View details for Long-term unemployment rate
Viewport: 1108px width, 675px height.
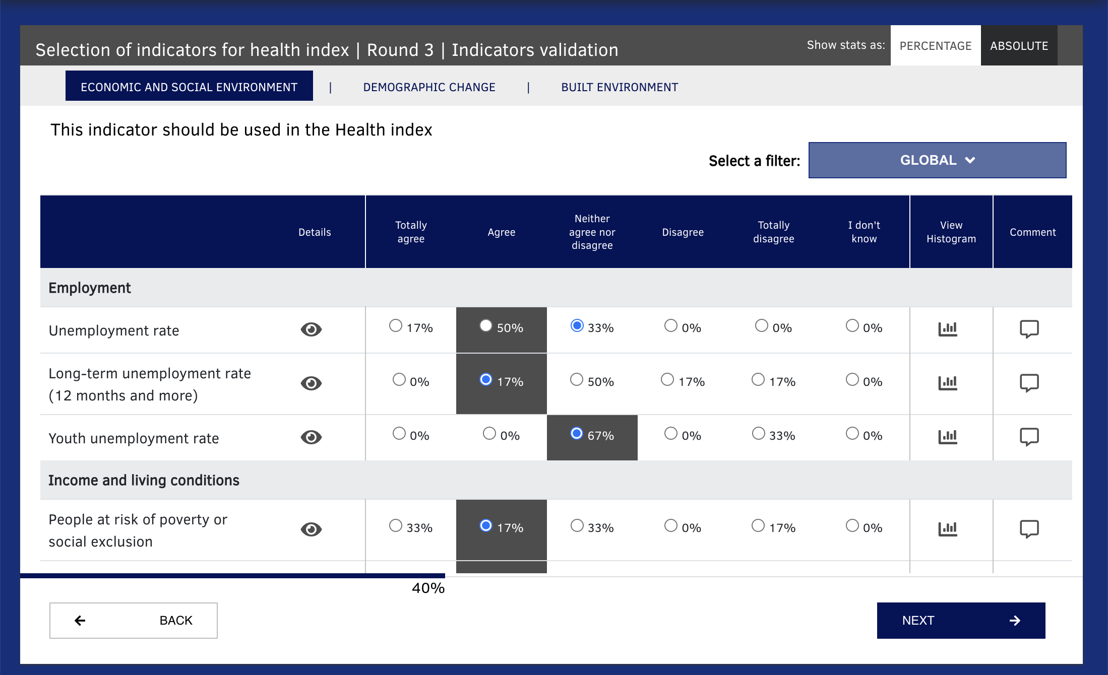pyautogui.click(x=311, y=383)
